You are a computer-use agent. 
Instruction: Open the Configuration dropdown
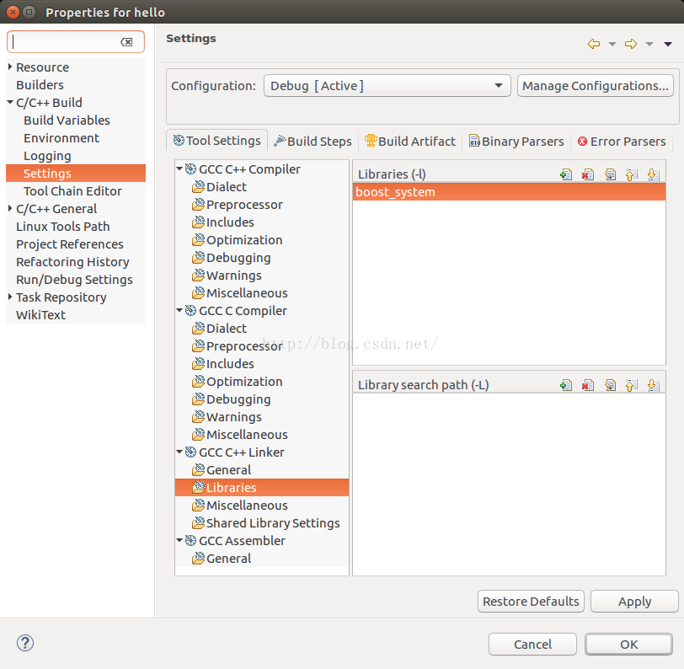click(x=387, y=86)
